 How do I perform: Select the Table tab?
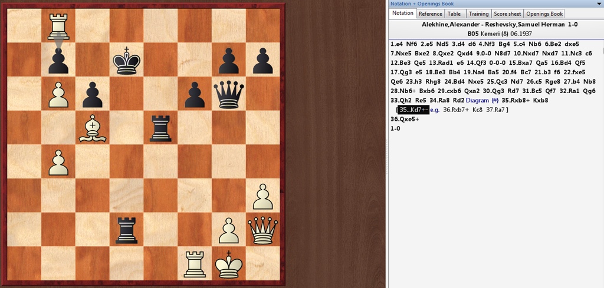tap(454, 14)
